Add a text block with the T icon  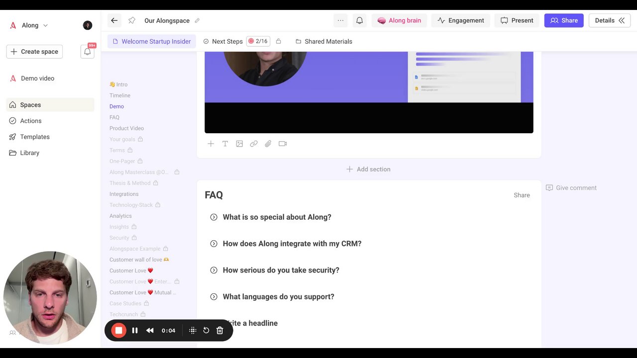[225, 144]
